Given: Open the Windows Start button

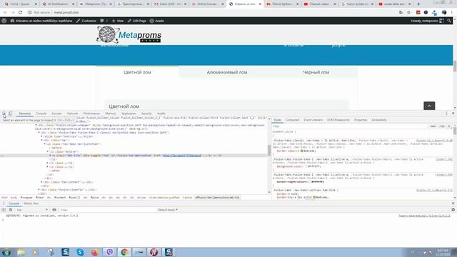Looking at the screenshot, I should point(6,252).
